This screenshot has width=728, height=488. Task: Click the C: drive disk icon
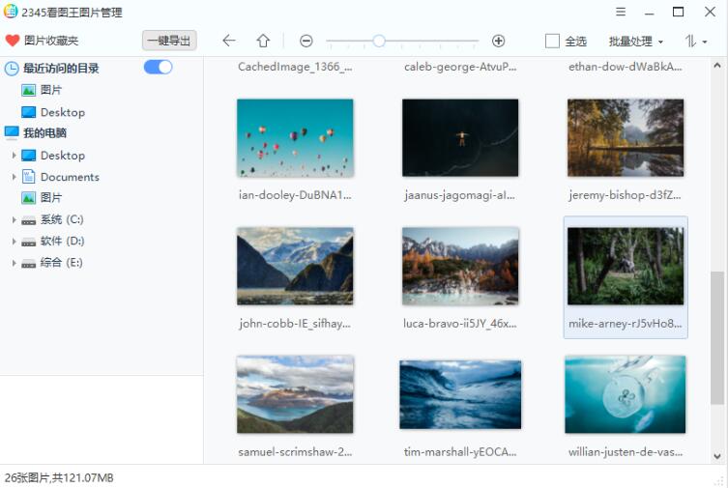point(28,220)
